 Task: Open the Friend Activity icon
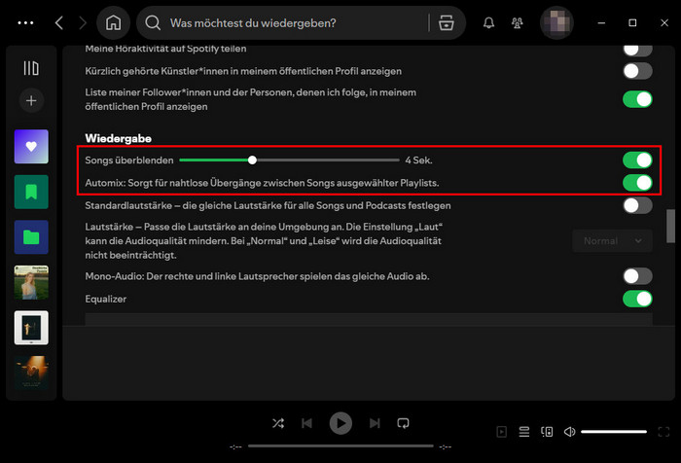[519, 22]
